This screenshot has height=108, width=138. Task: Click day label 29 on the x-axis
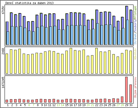[x=127, y=105]
